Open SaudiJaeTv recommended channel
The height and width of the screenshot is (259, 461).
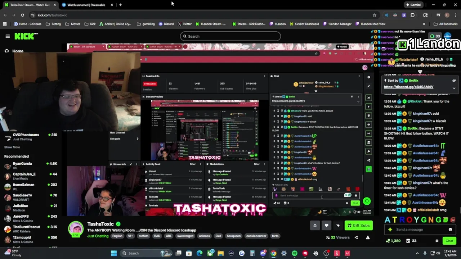click(31, 197)
